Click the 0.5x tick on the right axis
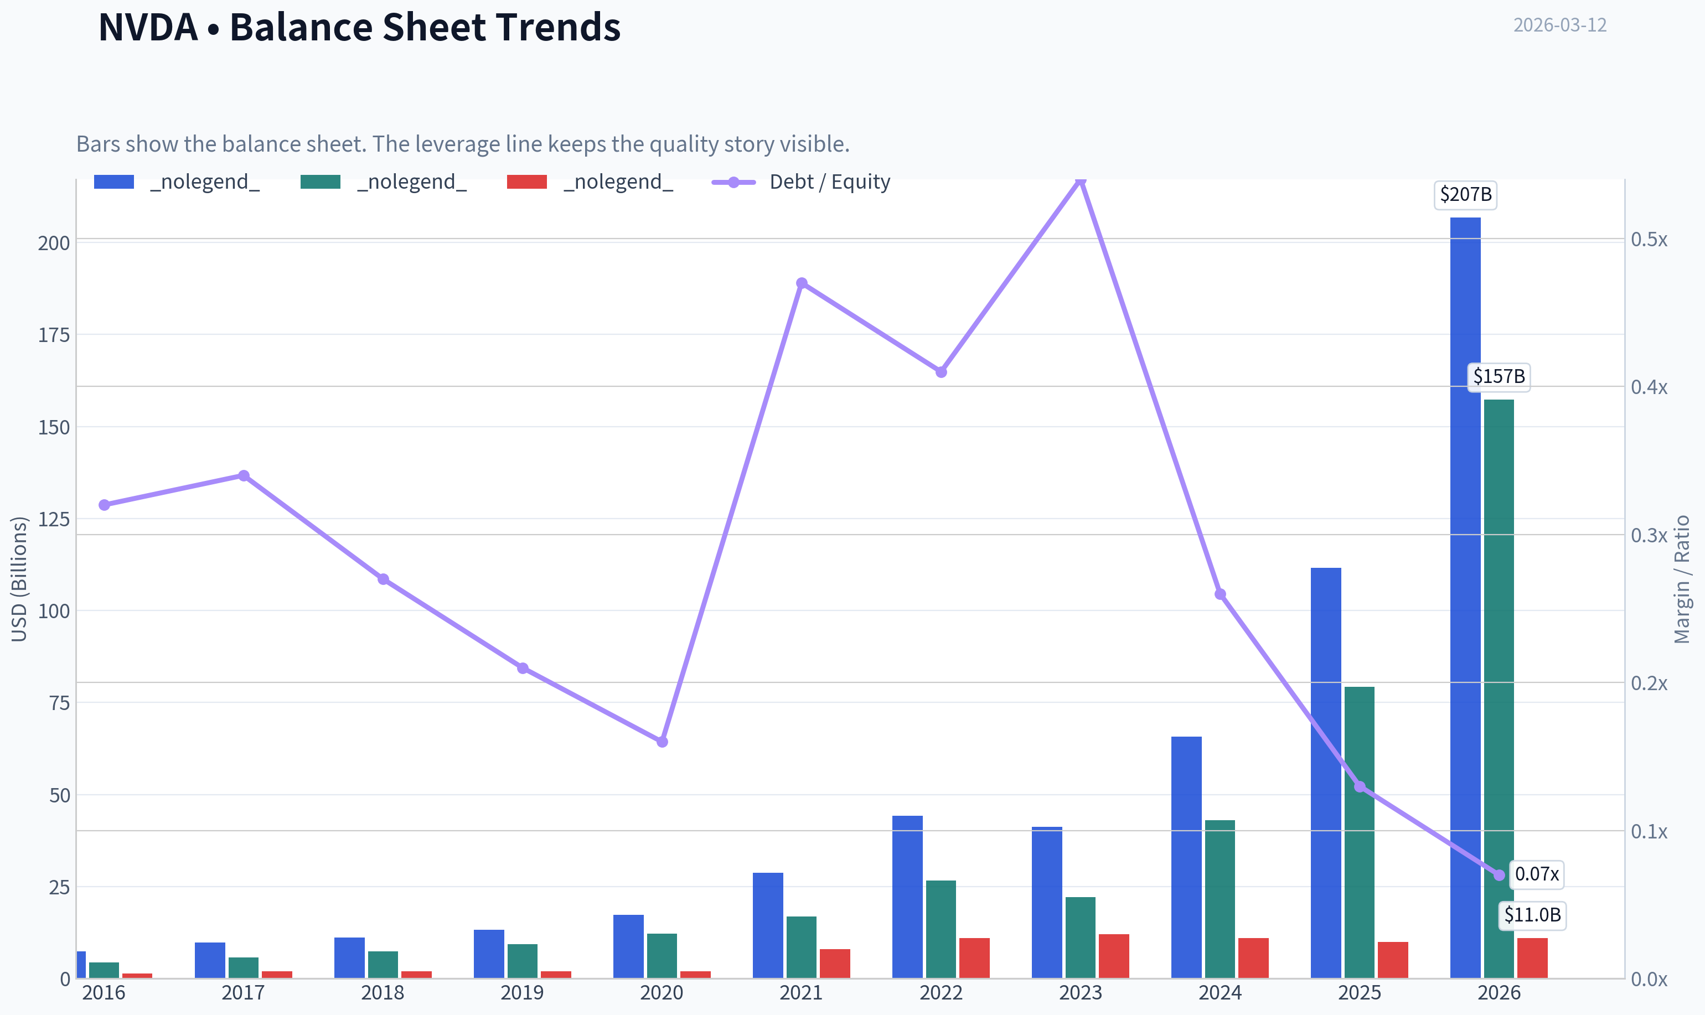Image resolution: width=1705 pixels, height=1015 pixels. point(1649,240)
